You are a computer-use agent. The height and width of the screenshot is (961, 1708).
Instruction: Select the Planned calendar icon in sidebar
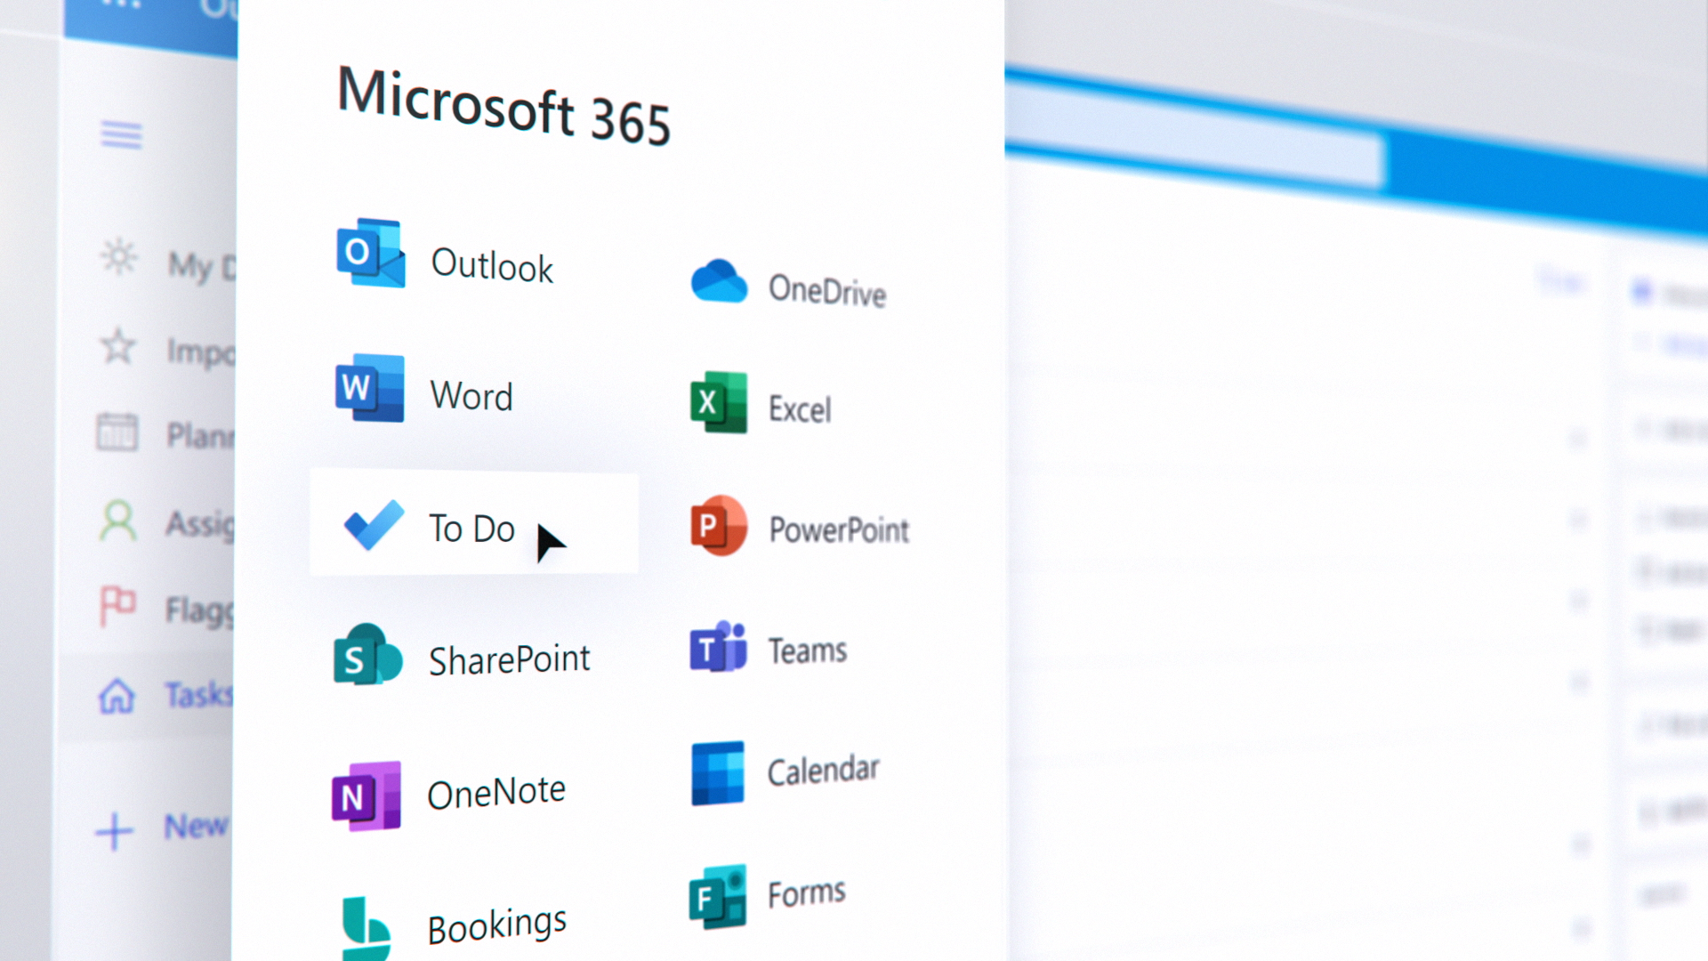(117, 432)
